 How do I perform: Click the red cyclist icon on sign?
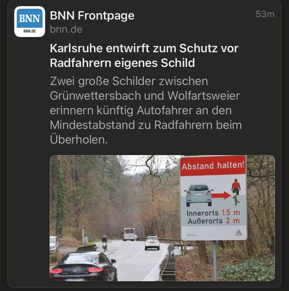[236, 192]
